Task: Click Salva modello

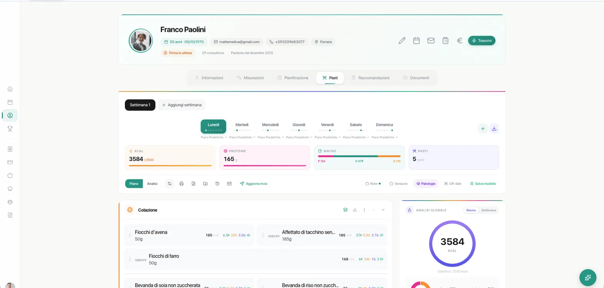Action: pyautogui.click(x=483, y=184)
